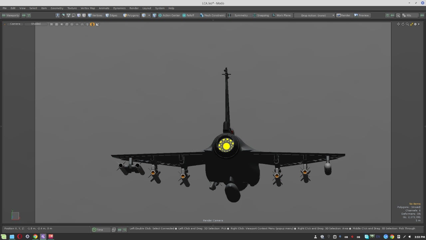Click the viewport pan move icon
Screen dimensions: 426x240
(398, 24)
